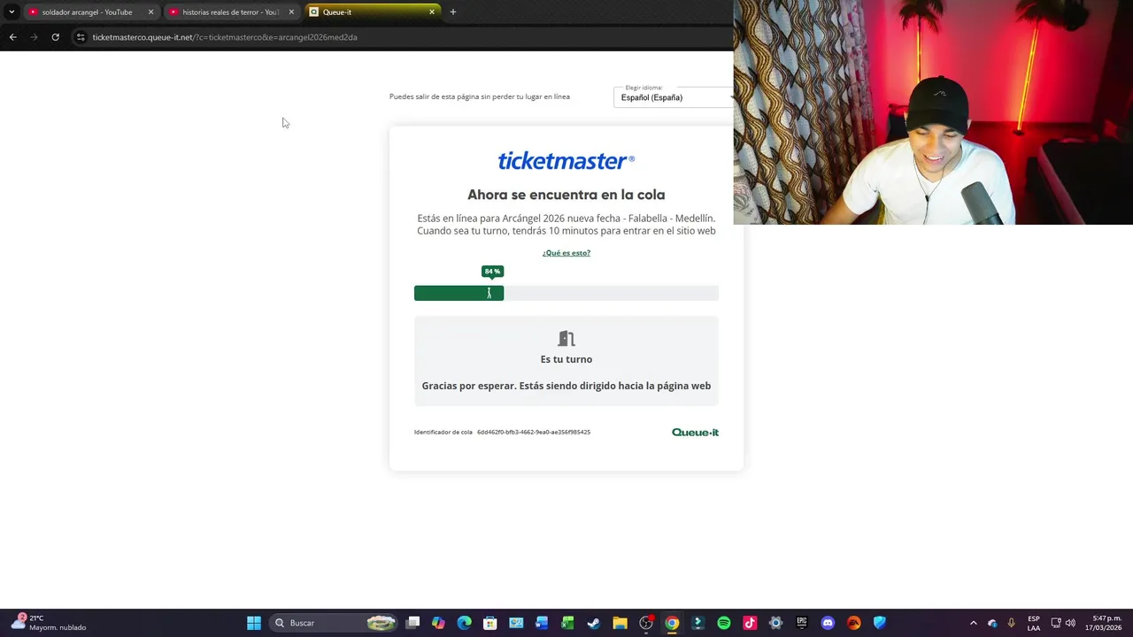This screenshot has width=1133, height=637.
Task: Reload the Queue-it page
Action: pyautogui.click(x=55, y=37)
